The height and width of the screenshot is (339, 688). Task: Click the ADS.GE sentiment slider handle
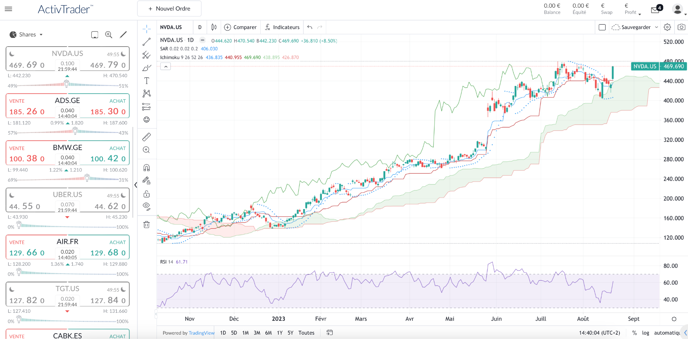[75, 130]
